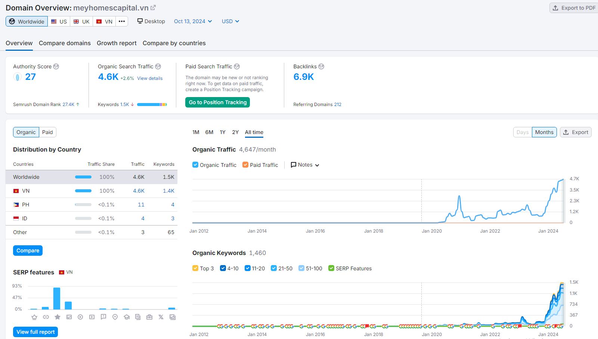598x339 pixels.
Task: Select the 1Y time range
Action: pyautogui.click(x=223, y=132)
